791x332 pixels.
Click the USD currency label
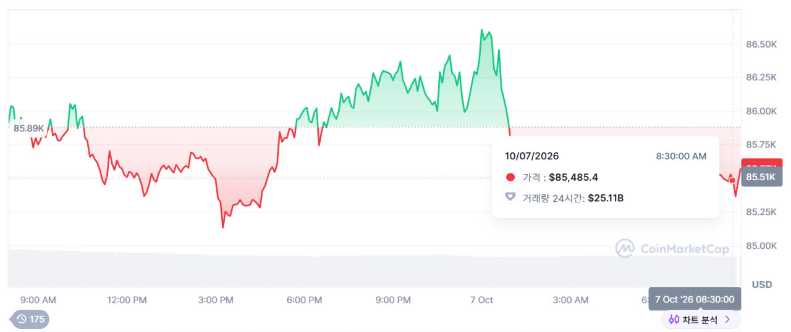coord(762,284)
